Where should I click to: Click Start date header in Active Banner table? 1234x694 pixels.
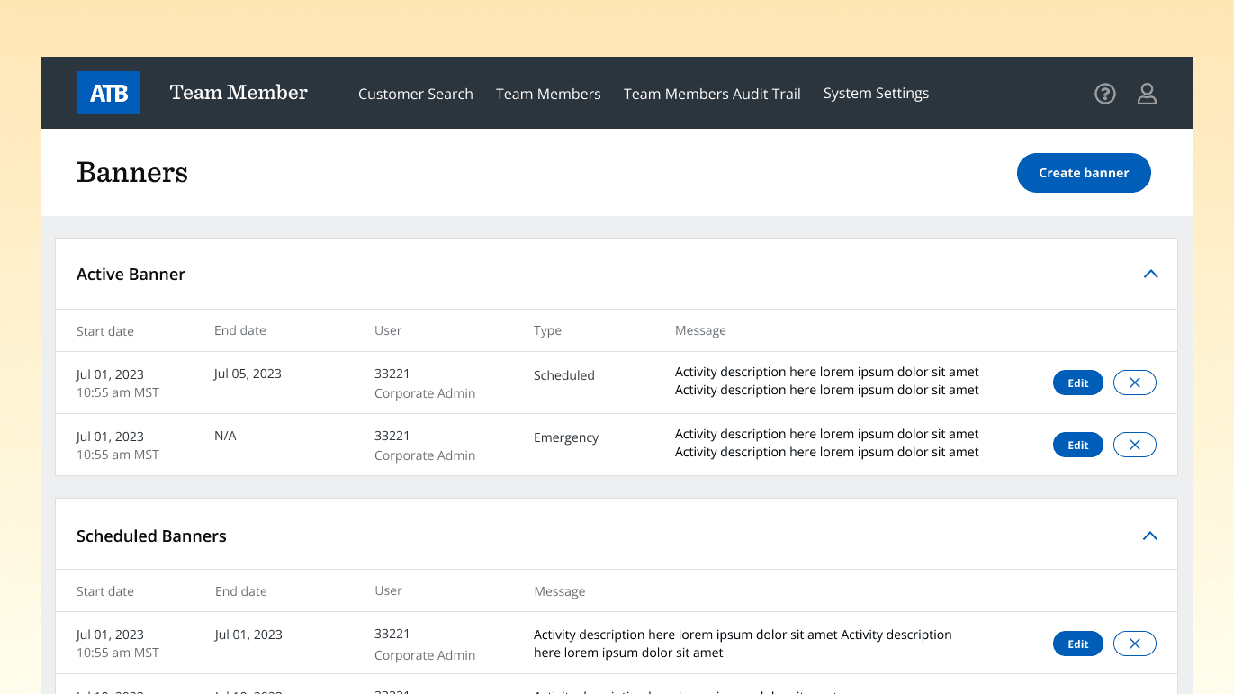105,331
